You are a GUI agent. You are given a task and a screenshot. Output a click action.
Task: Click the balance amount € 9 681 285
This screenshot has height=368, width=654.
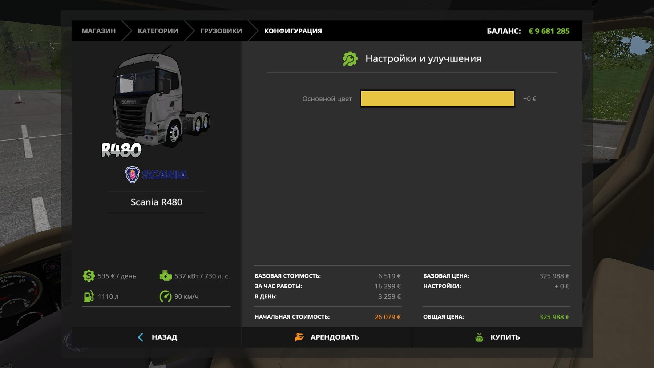coord(549,31)
